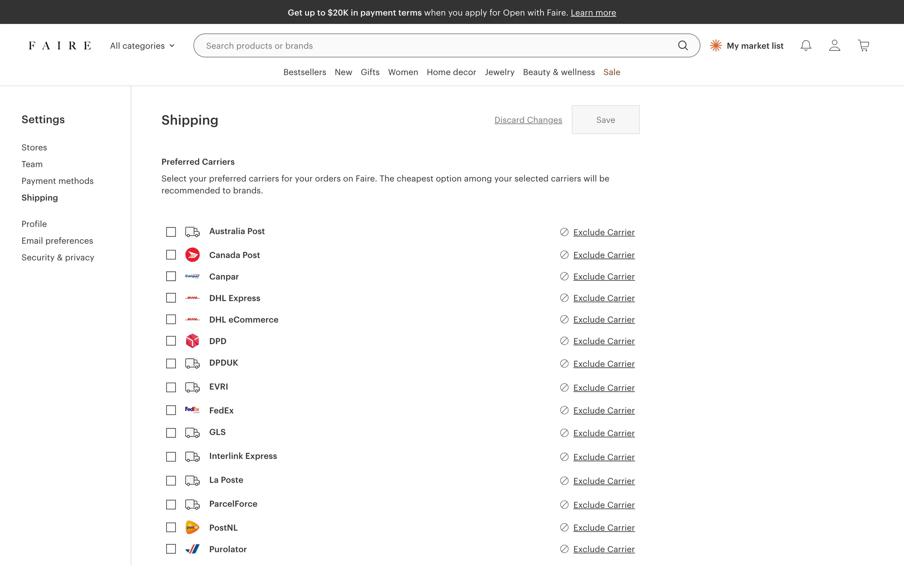Viewport: 904px width, 565px height.
Task: Open the Jewelry category menu
Action: coord(499,72)
